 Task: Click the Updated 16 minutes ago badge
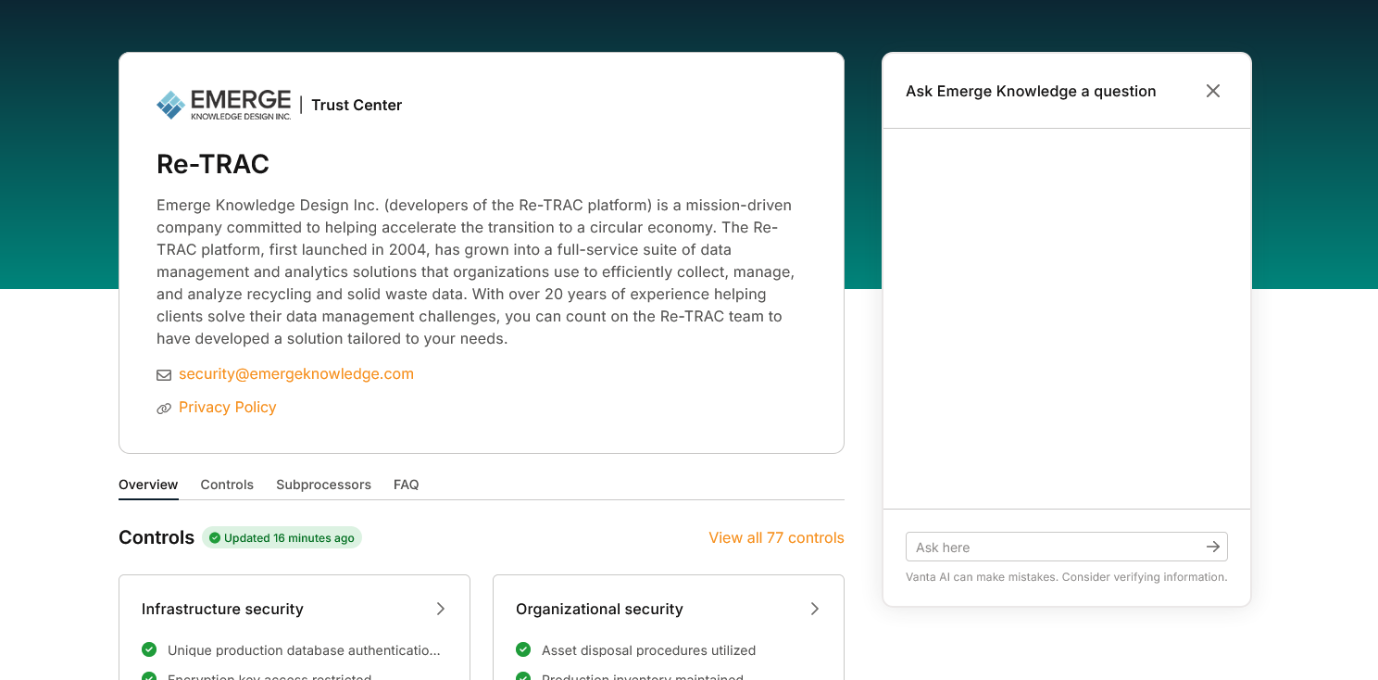(x=282, y=538)
